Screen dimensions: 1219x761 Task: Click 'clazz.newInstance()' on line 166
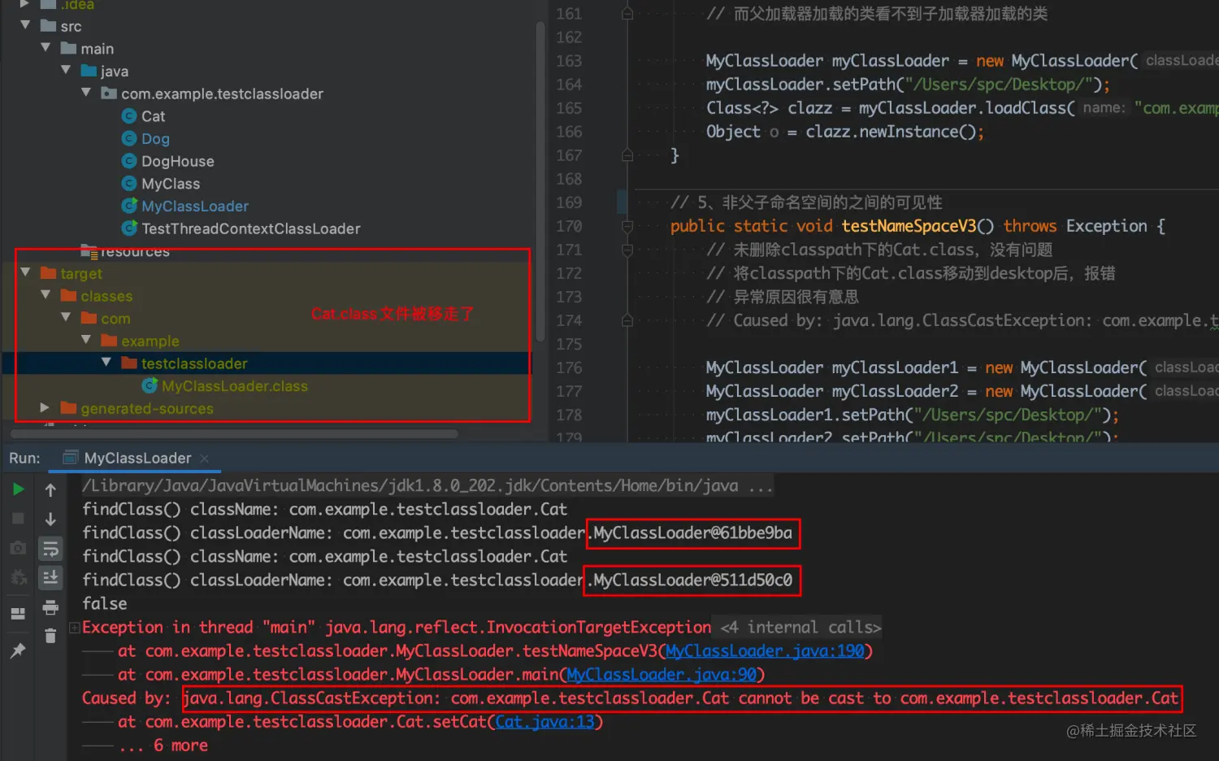pyautogui.click(x=890, y=132)
